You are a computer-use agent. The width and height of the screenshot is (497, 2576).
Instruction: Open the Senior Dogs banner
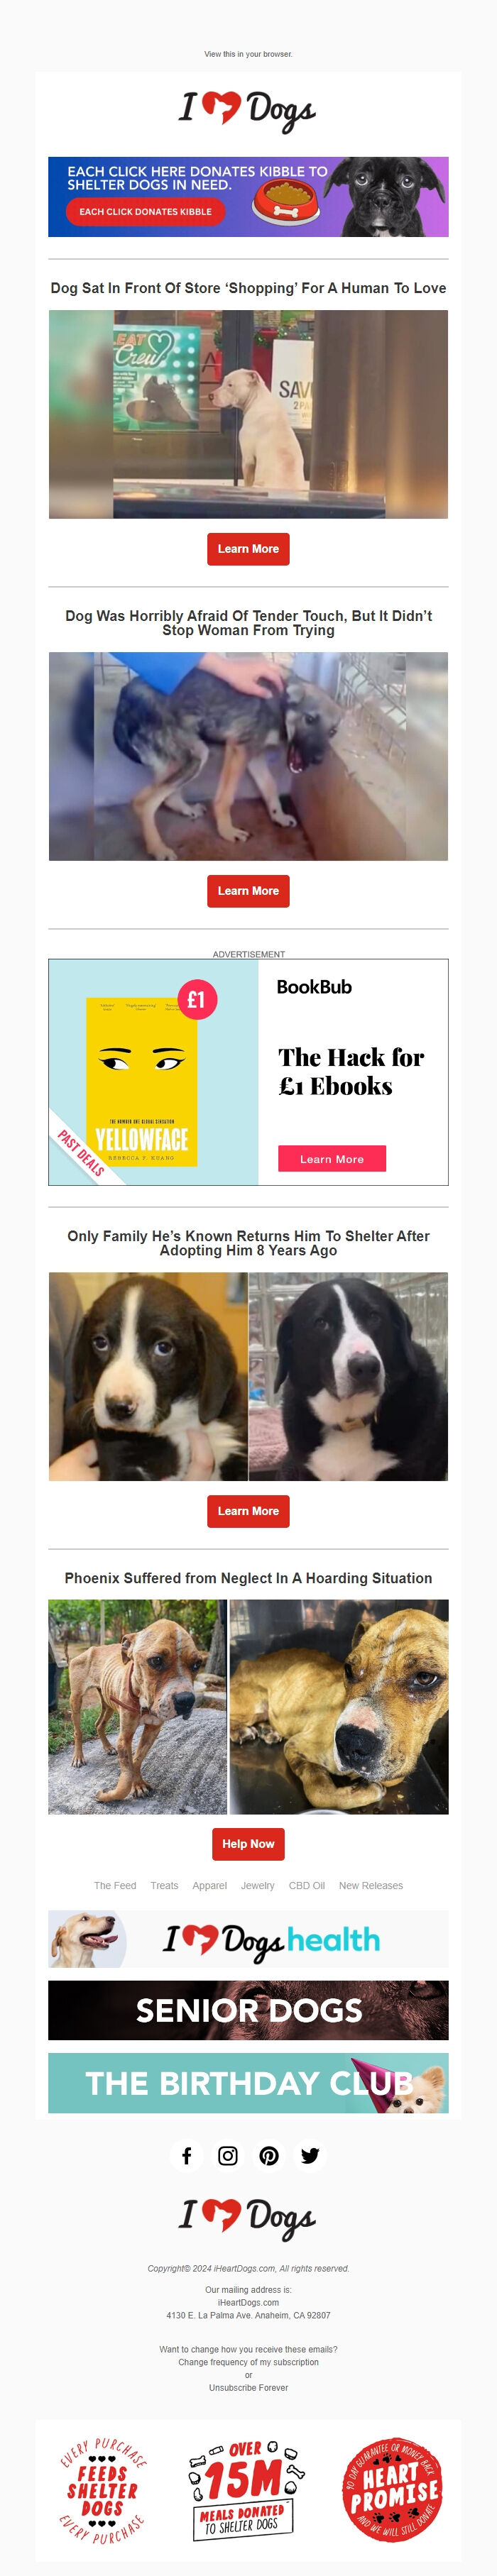point(248,2010)
